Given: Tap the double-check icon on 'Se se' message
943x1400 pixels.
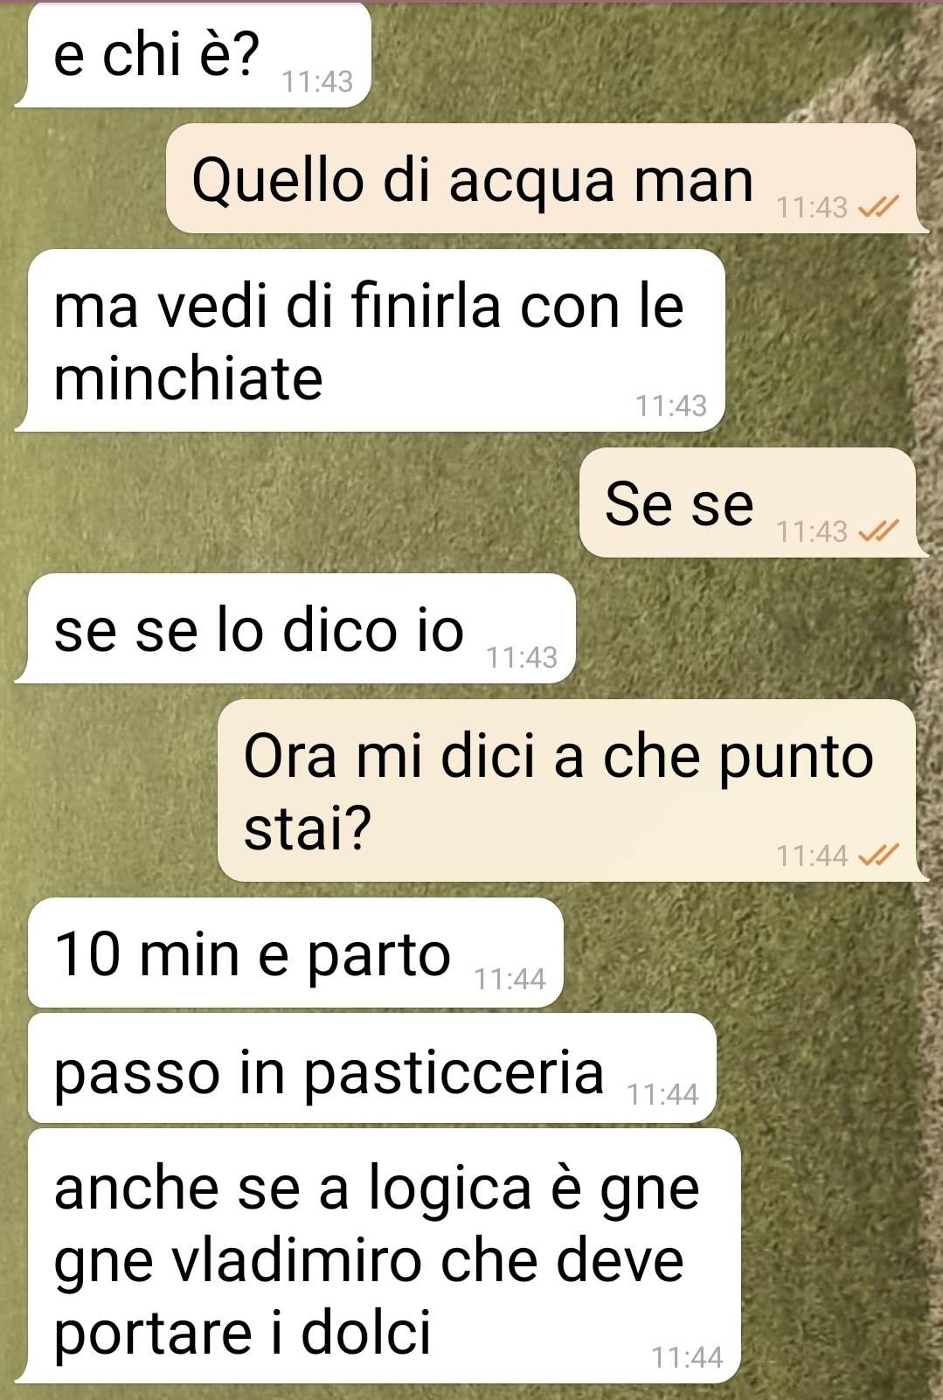Looking at the screenshot, I should point(879,530).
